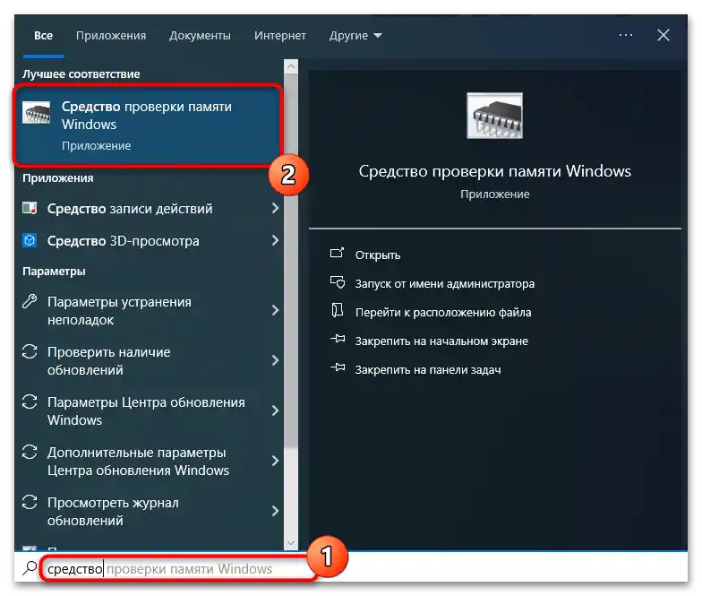The width and height of the screenshot is (702, 596).
Task: Choose Запуск от имени администратора
Action: pyautogui.click(x=444, y=283)
